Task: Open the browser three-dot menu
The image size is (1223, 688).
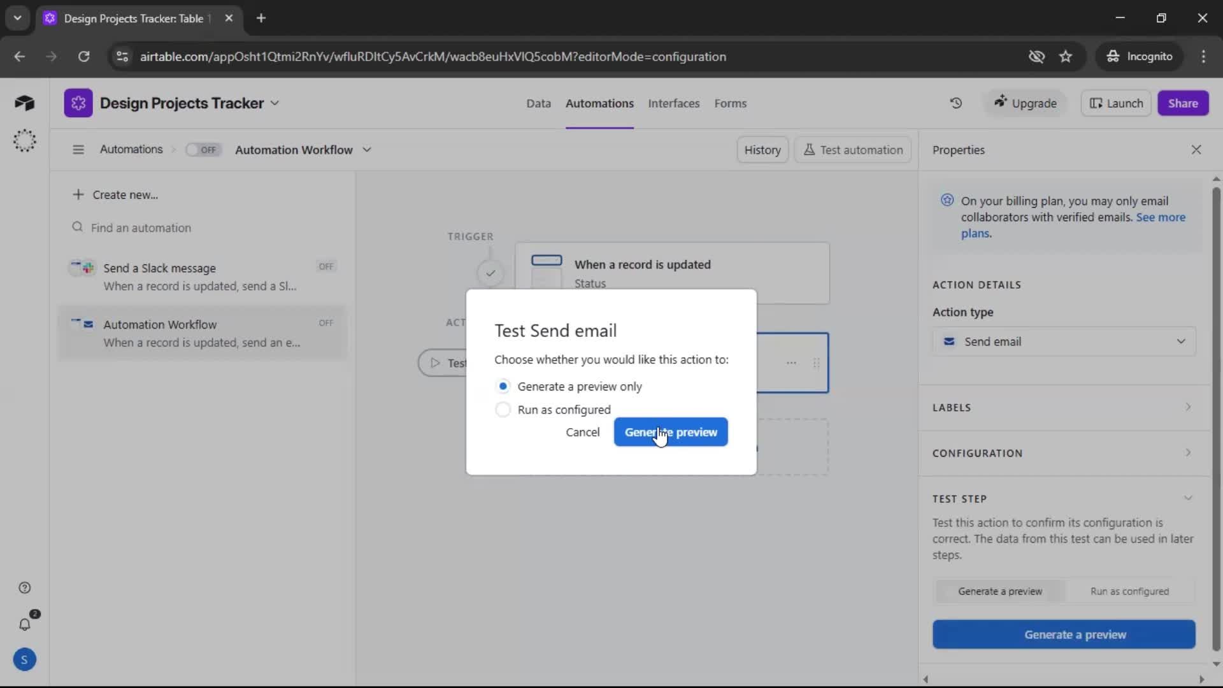Action: click(1203, 57)
